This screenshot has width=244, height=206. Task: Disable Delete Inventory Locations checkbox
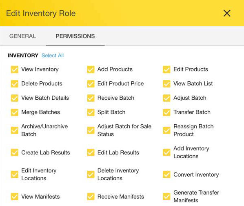click(91, 175)
